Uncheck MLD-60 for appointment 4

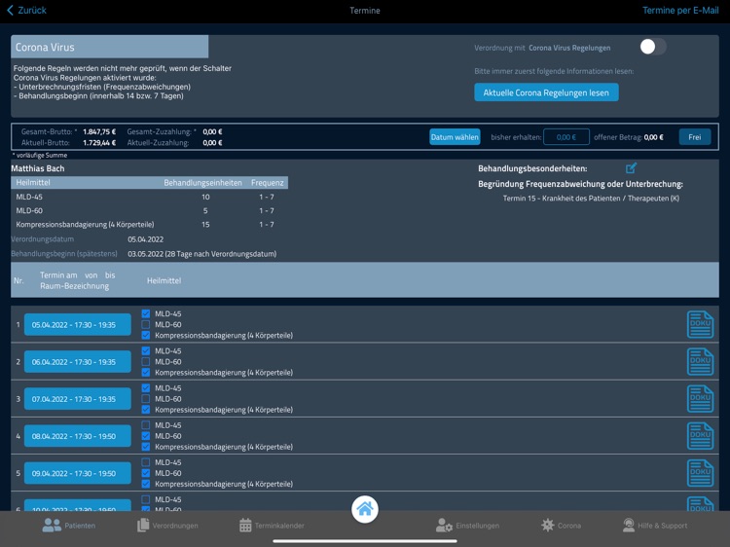pyautogui.click(x=146, y=436)
